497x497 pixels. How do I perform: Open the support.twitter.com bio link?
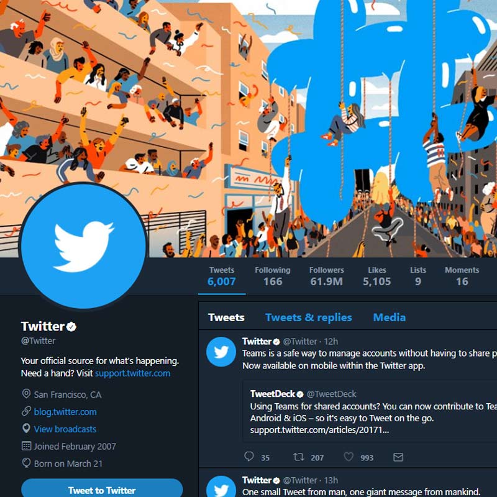coord(132,373)
